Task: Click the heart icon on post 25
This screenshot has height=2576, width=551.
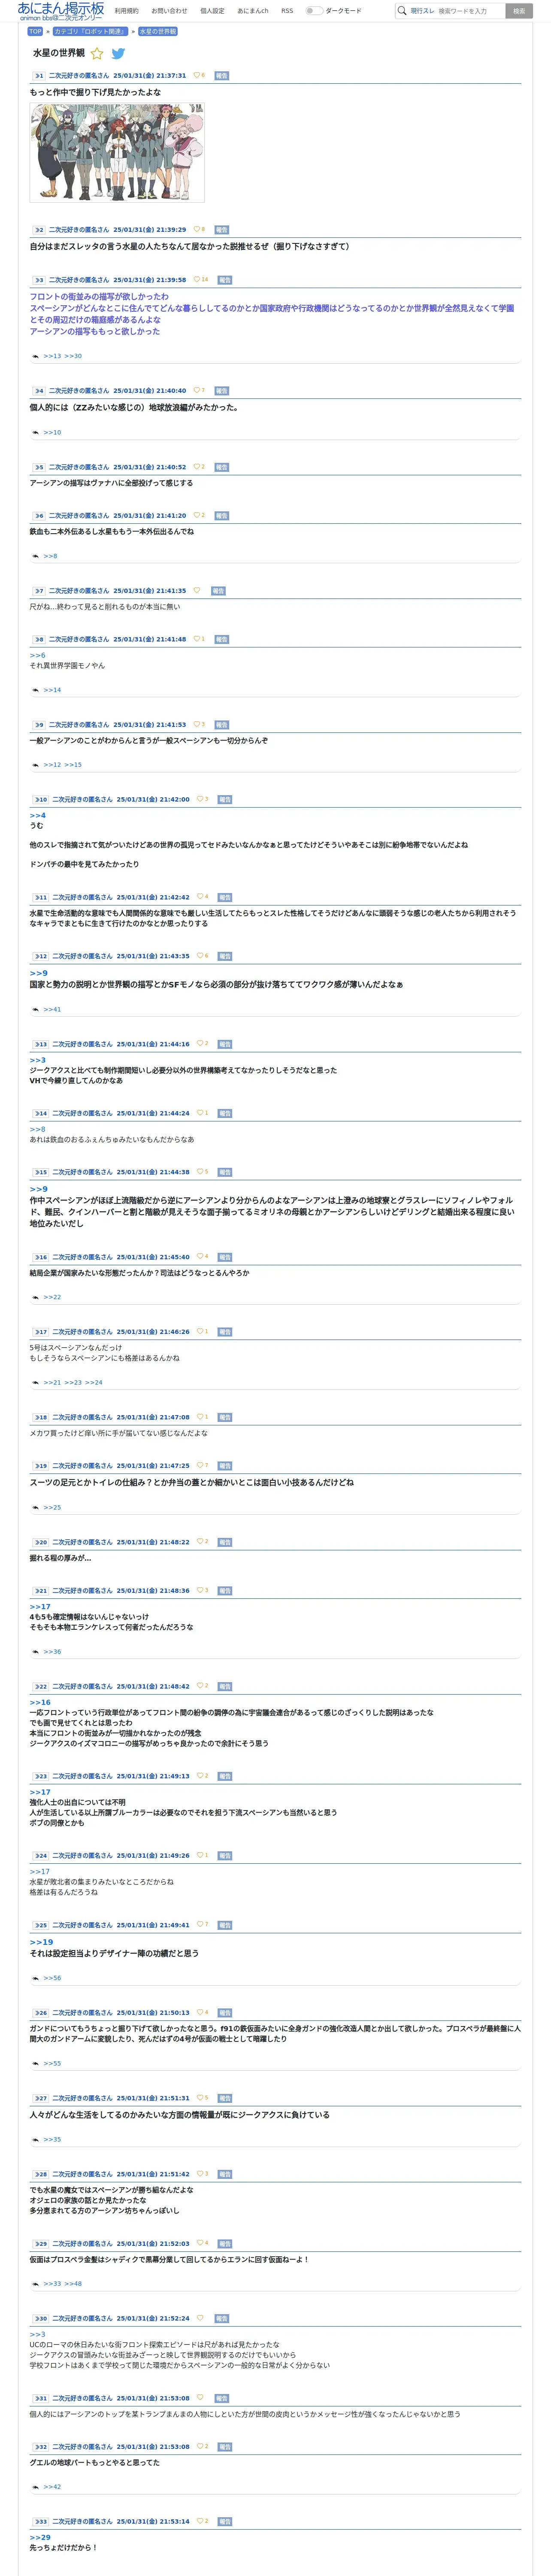Action: (x=200, y=1924)
